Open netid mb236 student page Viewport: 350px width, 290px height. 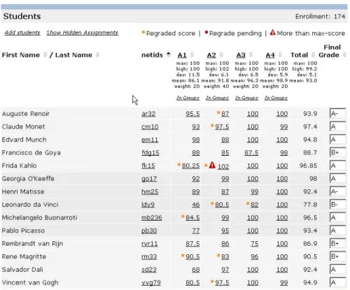[152, 218]
